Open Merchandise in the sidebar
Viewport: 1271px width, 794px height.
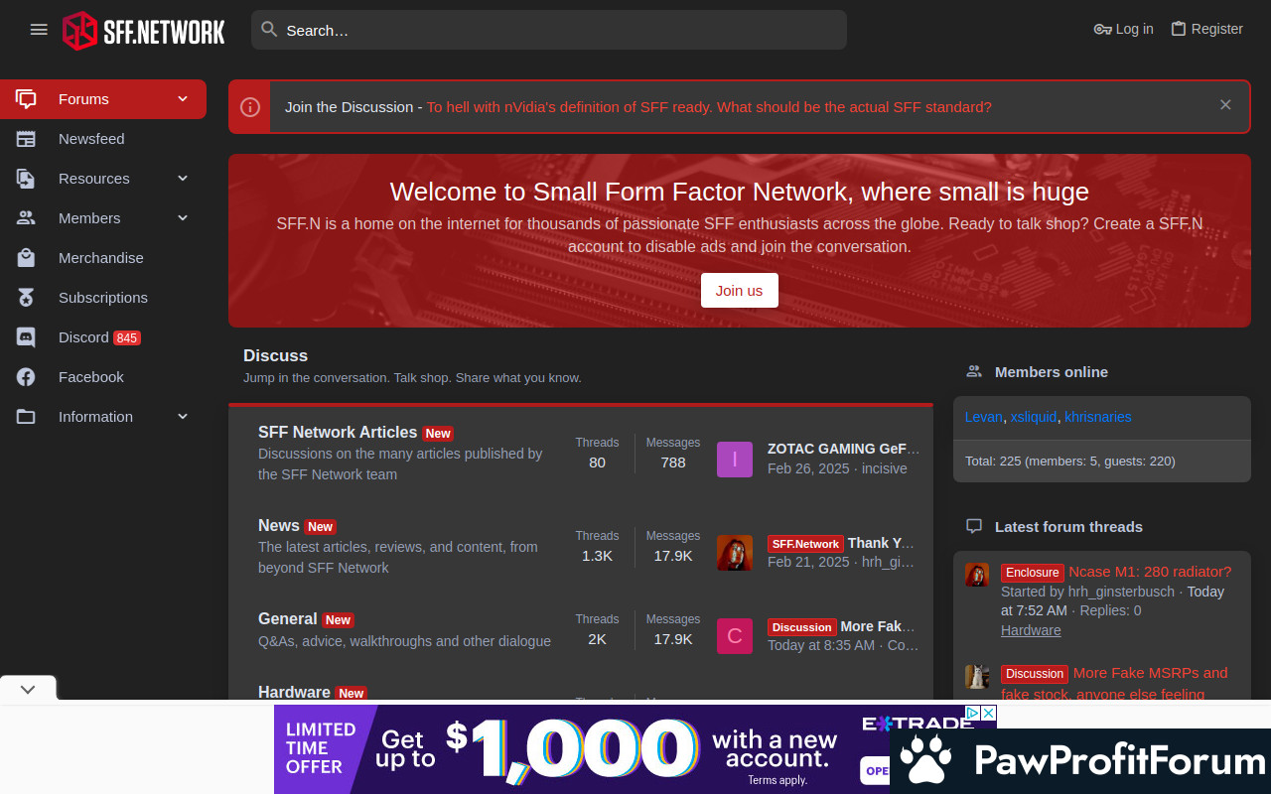click(x=100, y=258)
